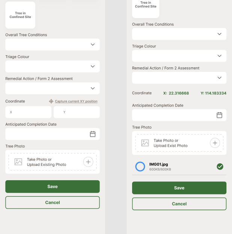Click Capture current XY position link
Viewport: 232px width, 234px height.
76,102
